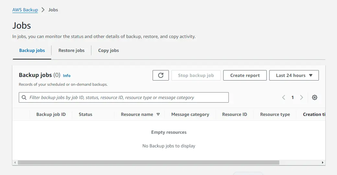
Task: Click the Message category column header
Action: [x=190, y=114]
